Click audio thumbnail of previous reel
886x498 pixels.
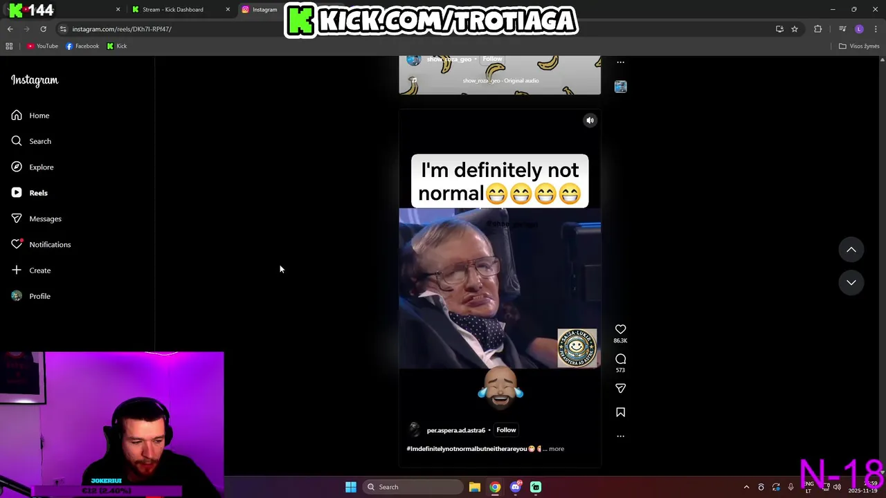[x=620, y=86]
